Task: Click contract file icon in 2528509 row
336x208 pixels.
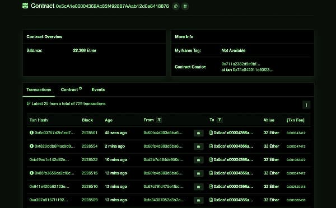Action: click(211, 200)
